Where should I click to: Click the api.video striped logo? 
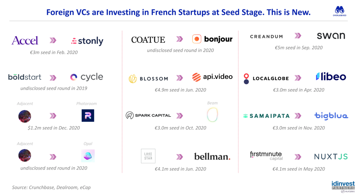point(196,77)
